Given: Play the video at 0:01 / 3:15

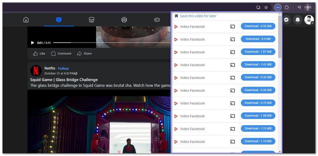Looking at the screenshot, I should [33, 43].
